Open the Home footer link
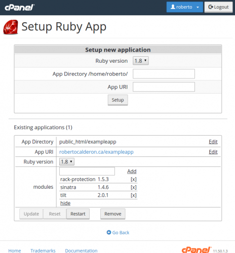The image size is (235, 253). [15, 250]
